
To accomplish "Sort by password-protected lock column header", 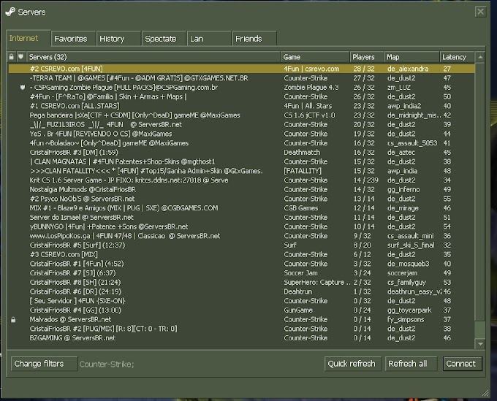I will click(12, 57).
